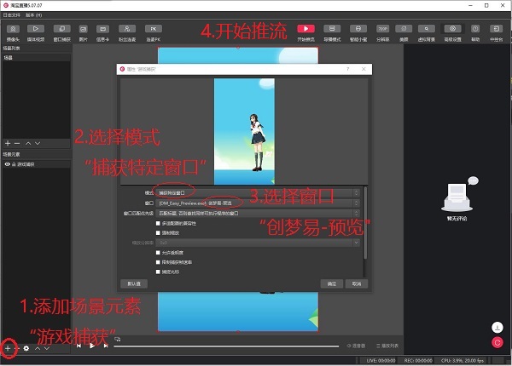Open the 高级设置 advanced settings icon

[452, 31]
